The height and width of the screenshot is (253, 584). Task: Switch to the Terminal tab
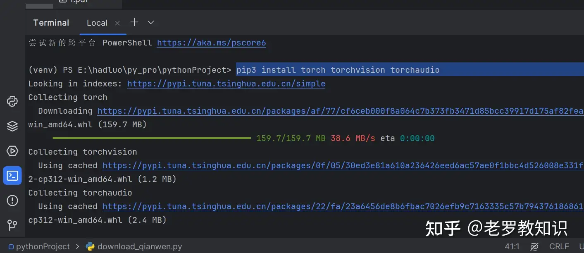coord(51,23)
